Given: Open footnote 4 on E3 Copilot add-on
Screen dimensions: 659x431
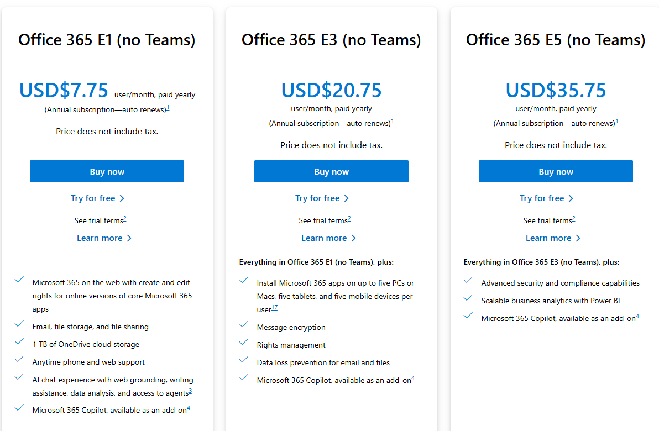Looking at the screenshot, I should point(413,379).
